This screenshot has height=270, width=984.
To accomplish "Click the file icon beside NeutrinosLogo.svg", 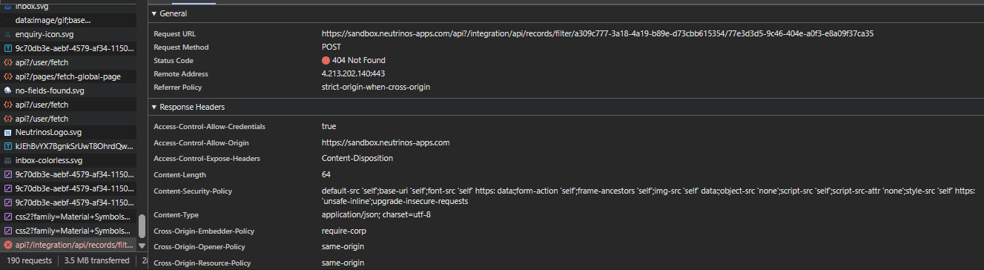I will pyautogui.click(x=8, y=132).
